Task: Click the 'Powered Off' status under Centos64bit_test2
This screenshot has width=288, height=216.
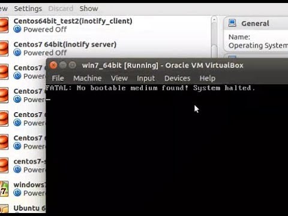Action: pos(45,29)
